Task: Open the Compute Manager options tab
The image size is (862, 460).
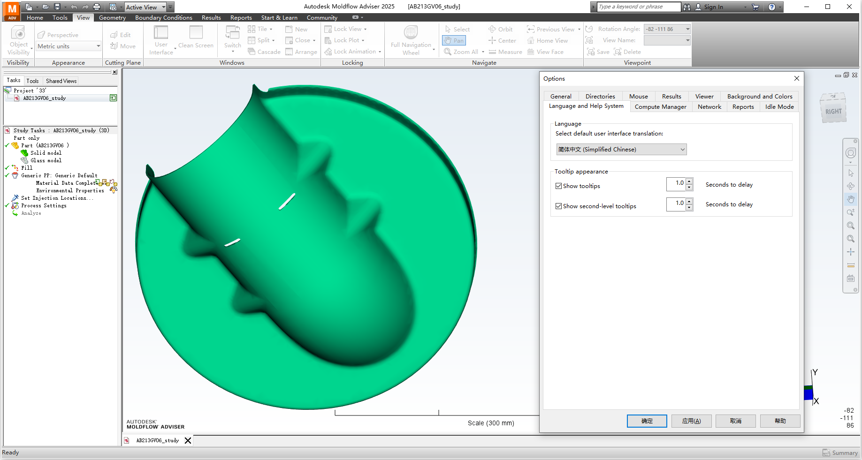Action: [x=660, y=107]
